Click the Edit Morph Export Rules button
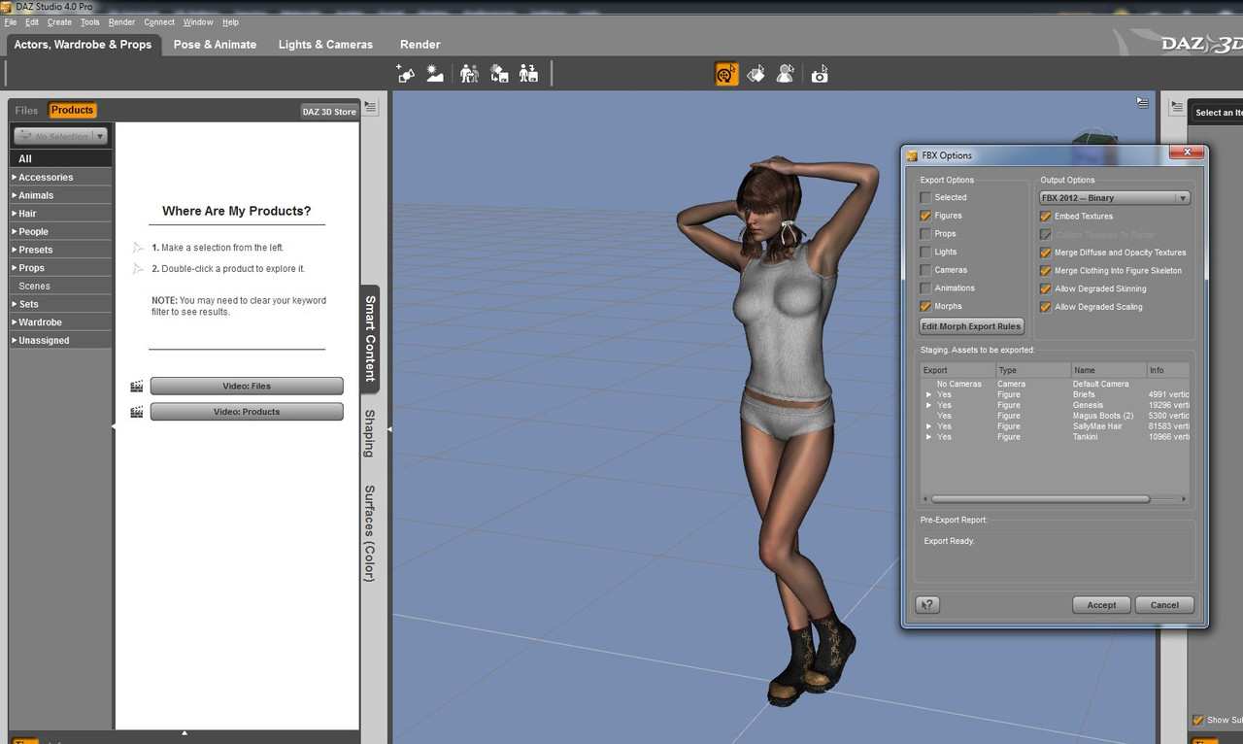The width and height of the screenshot is (1243, 744). click(971, 325)
